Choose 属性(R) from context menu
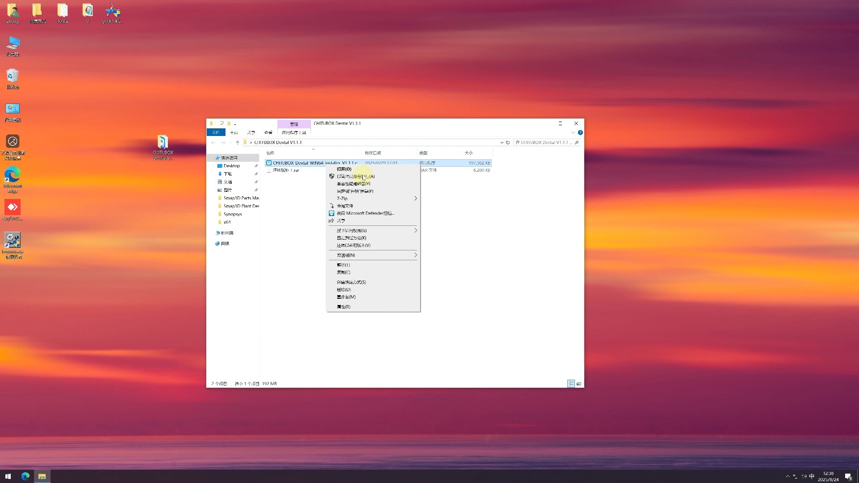The height and width of the screenshot is (483, 859). pos(374,307)
